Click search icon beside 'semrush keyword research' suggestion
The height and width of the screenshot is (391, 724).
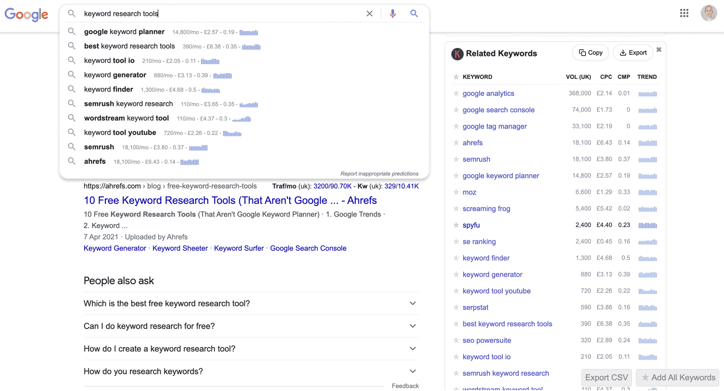(x=71, y=104)
